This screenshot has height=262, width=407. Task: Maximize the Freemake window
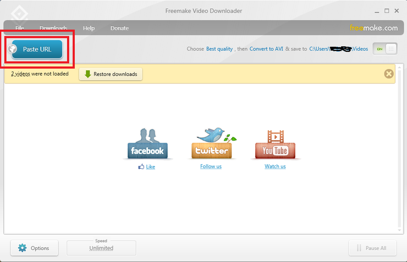pyautogui.click(x=387, y=11)
